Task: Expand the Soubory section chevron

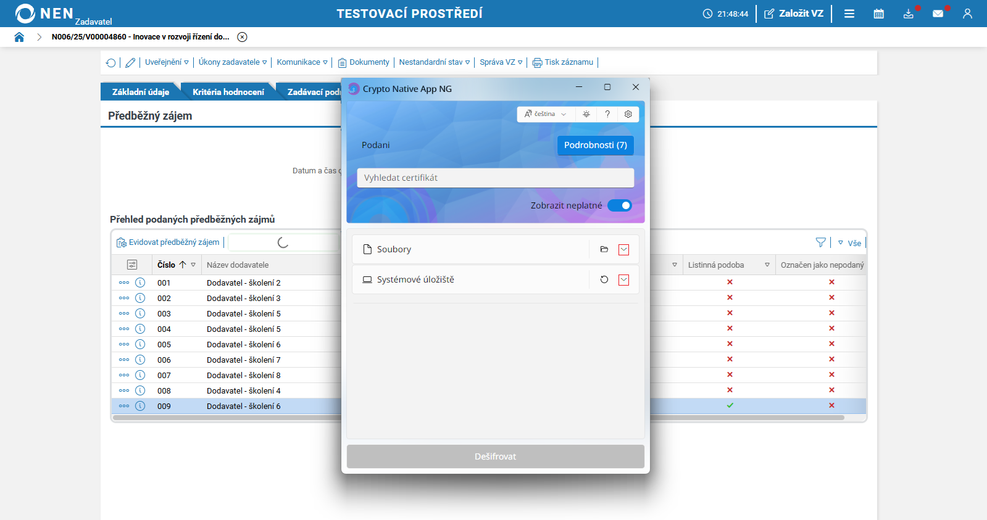Action: (x=624, y=250)
